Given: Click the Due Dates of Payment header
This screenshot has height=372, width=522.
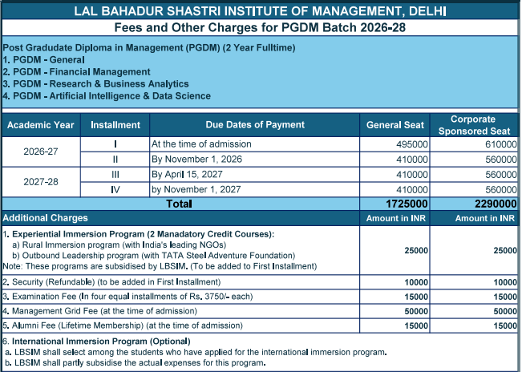Looking at the screenshot, I should click(255, 125).
